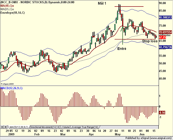Click the Mar month label on time axis

pyautogui.click(x=63, y=134)
